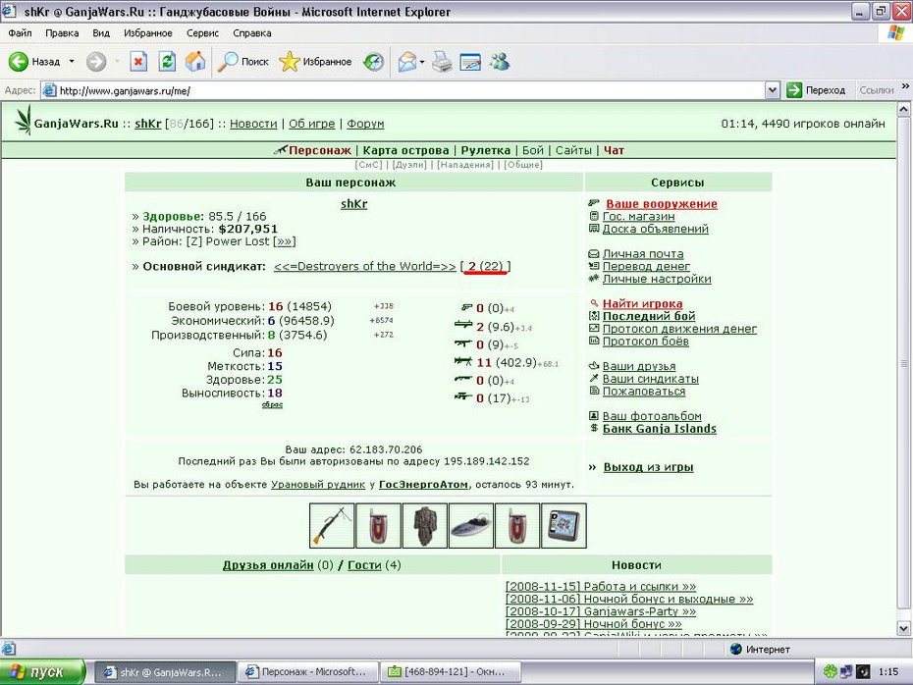Click the rifle item thumbnail in inventory
The width and height of the screenshot is (913, 685).
pyautogui.click(x=332, y=526)
